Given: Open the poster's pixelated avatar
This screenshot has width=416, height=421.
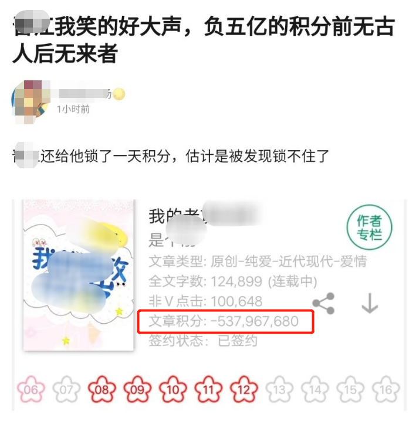Looking at the screenshot, I should tap(31, 102).
